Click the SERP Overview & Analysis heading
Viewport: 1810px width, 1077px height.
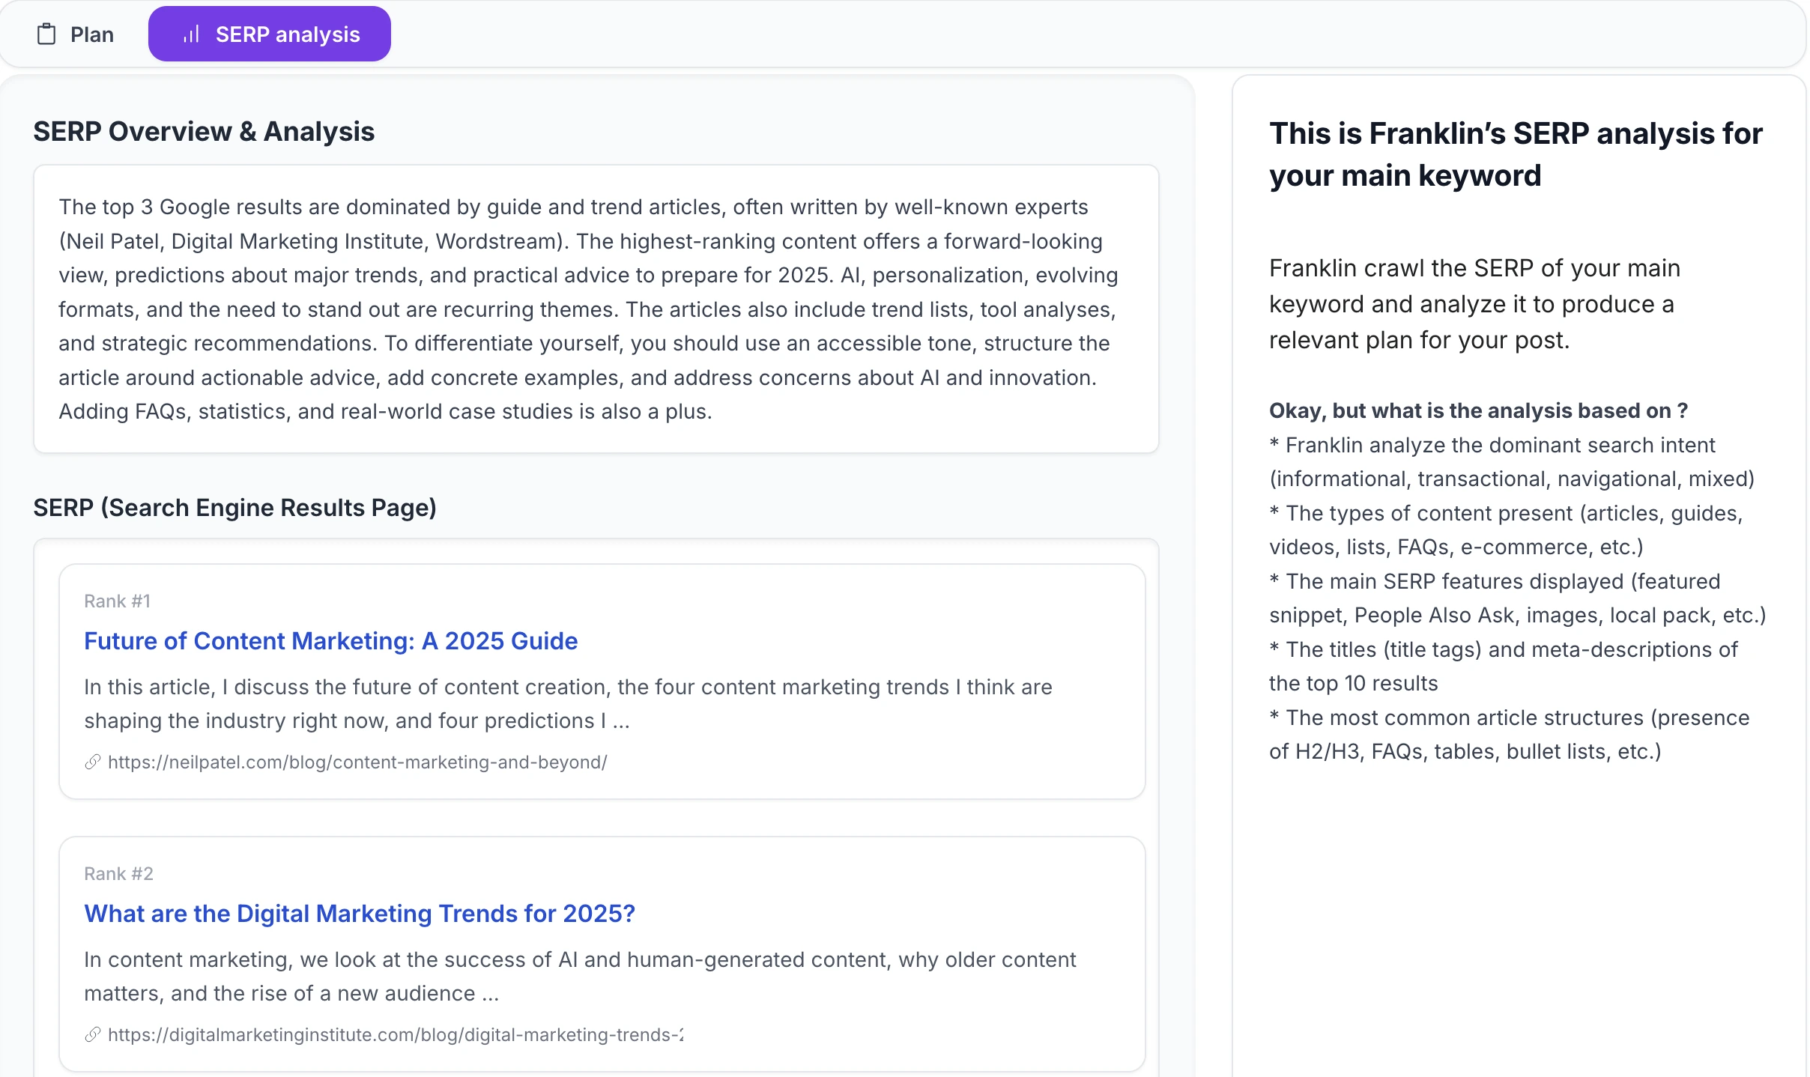[x=204, y=131]
